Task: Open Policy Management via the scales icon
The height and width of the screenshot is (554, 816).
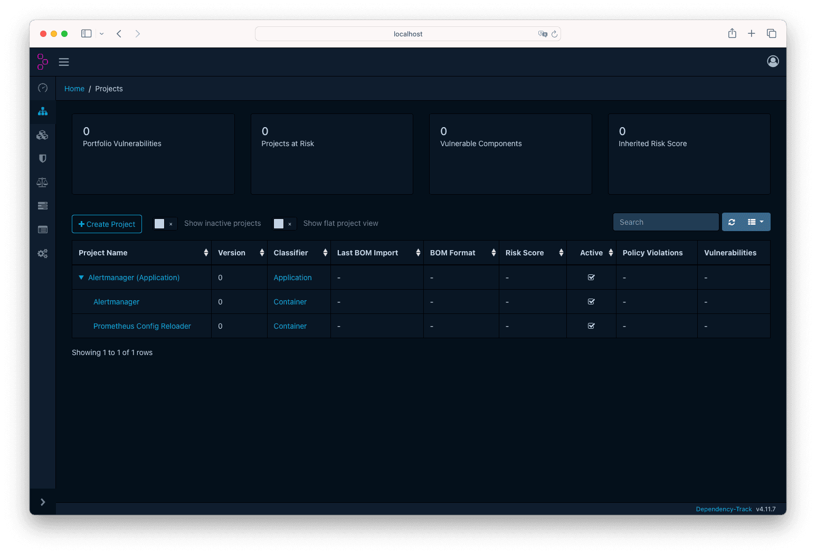Action: [x=43, y=182]
